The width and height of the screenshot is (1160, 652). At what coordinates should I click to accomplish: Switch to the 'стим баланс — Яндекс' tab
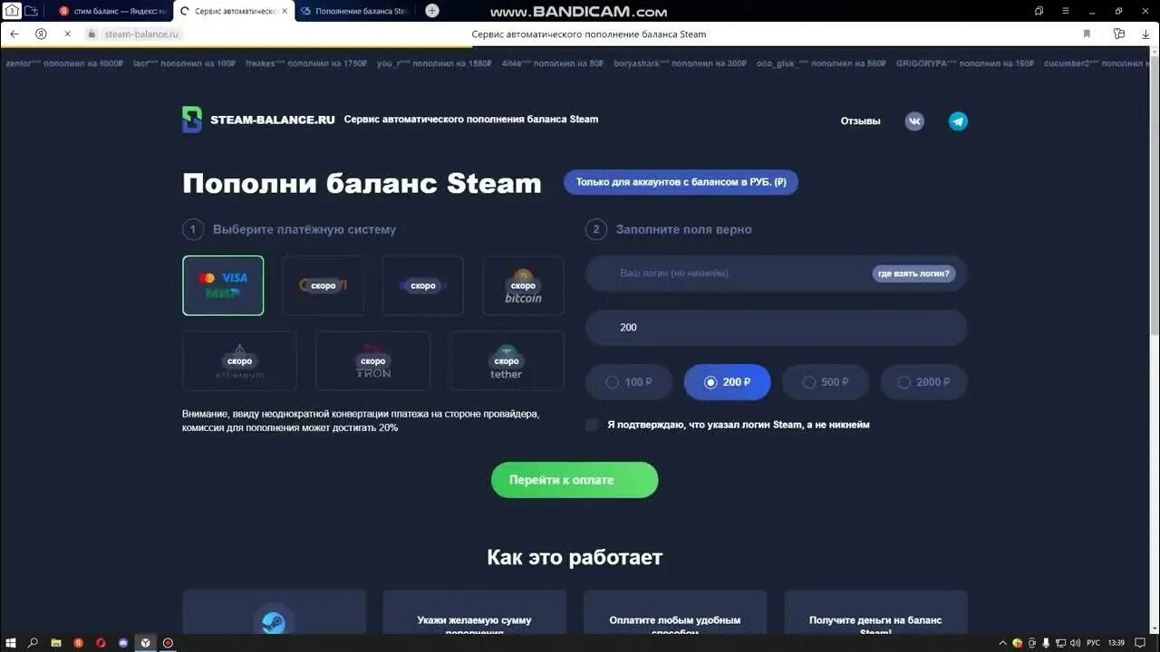(111, 11)
